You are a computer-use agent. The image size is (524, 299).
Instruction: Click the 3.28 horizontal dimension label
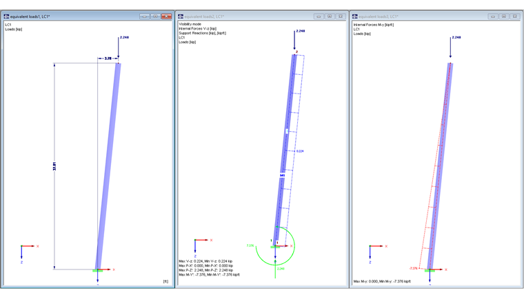[108, 58]
